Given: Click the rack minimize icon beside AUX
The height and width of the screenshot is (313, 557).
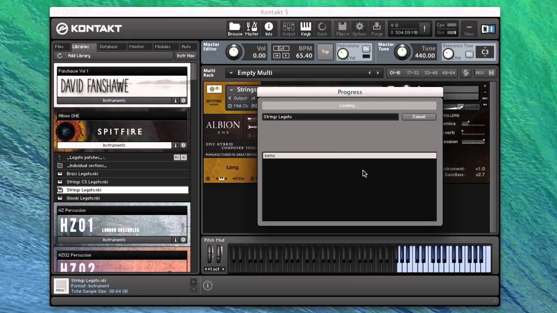Looking at the screenshot, I should (491, 73).
